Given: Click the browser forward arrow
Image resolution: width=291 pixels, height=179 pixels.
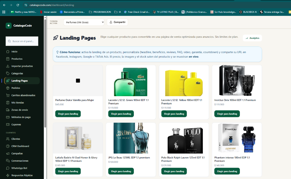Looking at the screenshot, I should click(x=11, y=5).
